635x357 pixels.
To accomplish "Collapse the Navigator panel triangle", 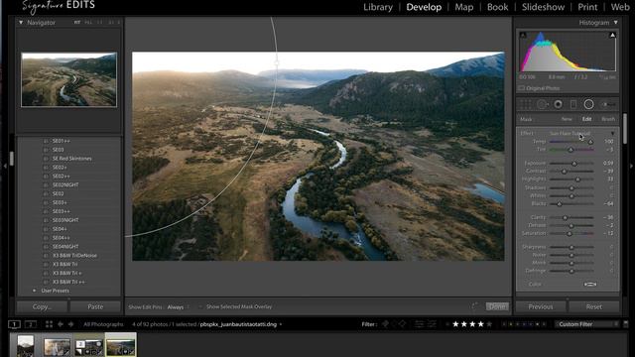I will click(21, 23).
